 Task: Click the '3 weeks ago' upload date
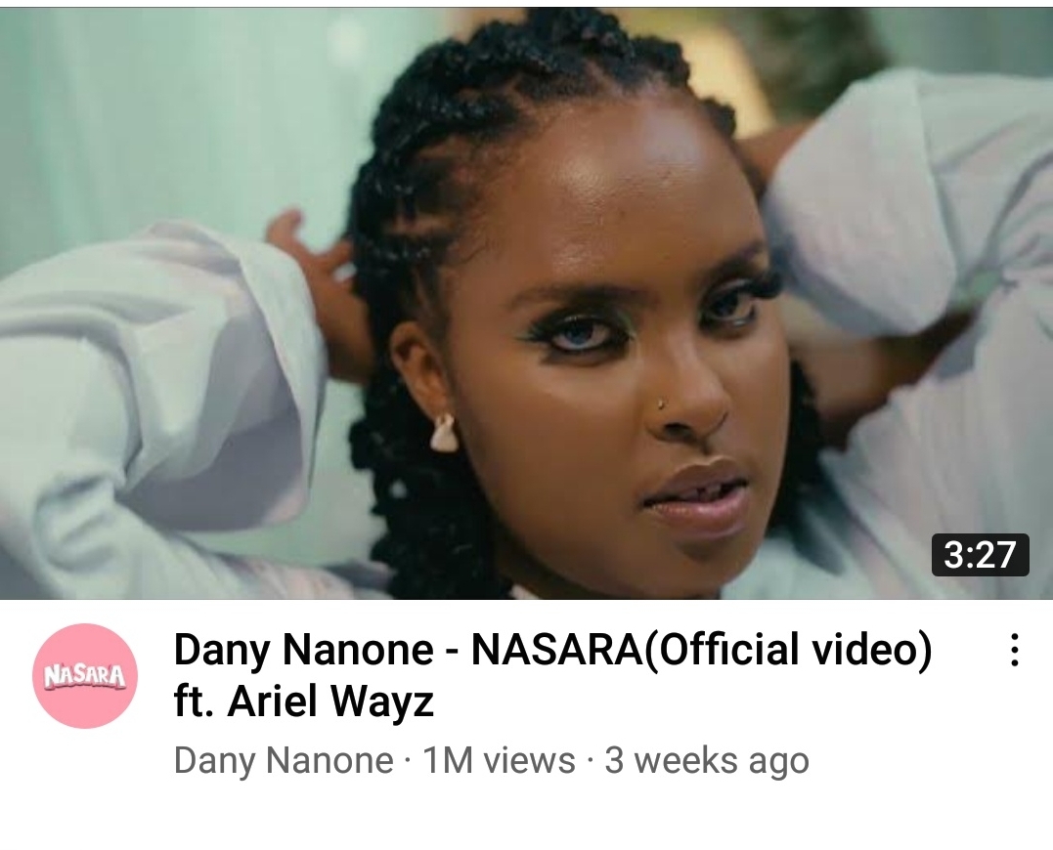(x=707, y=761)
